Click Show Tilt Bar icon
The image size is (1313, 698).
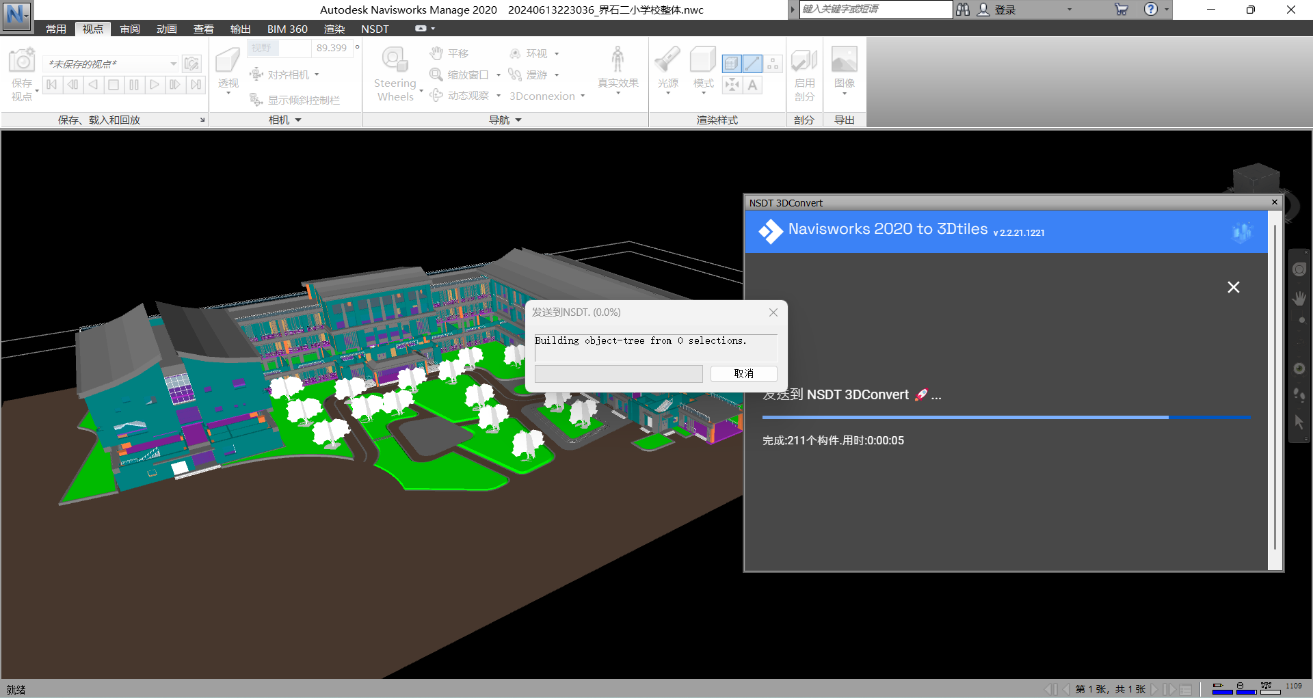(x=256, y=99)
